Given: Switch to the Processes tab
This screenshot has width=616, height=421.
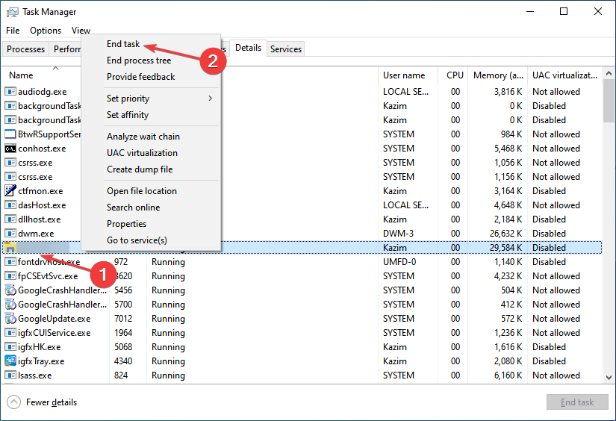Looking at the screenshot, I should pyautogui.click(x=25, y=49).
